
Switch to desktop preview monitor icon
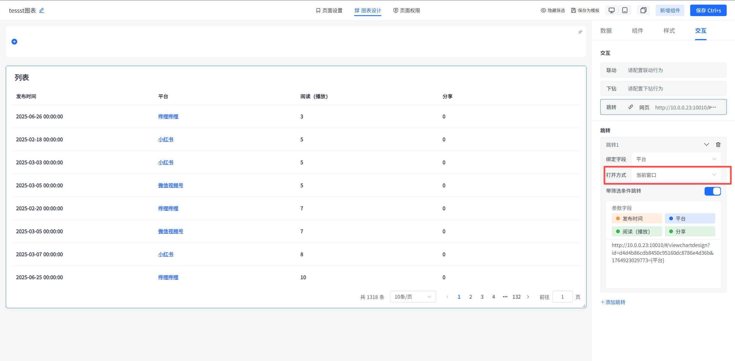point(611,10)
